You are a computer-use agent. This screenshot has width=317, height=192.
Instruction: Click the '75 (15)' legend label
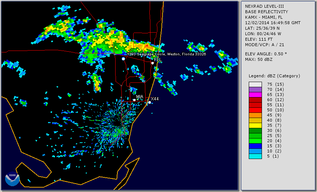[x=275, y=84]
